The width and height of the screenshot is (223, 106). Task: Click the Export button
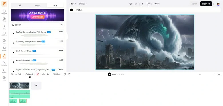point(206,4)
